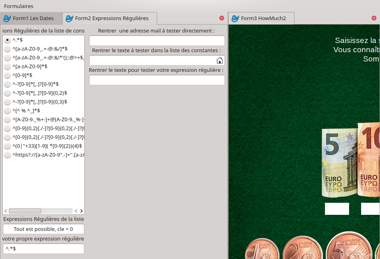This screenshot has width=380, height=259.
Task: Click the regex list scrollbar right arrow
Action: pos(82,211)
